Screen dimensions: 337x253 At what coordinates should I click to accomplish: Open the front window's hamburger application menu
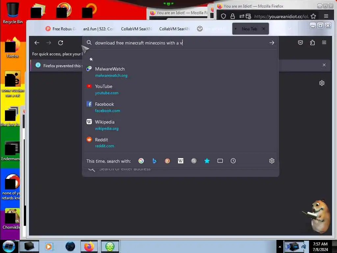tap(324, 42)
